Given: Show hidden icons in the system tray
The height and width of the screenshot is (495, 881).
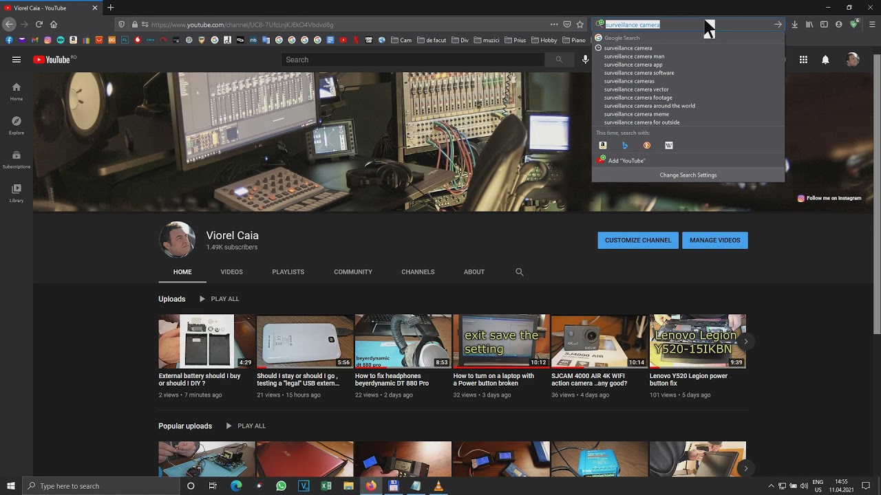Looking at the screenshot, I should click(771, 486).
